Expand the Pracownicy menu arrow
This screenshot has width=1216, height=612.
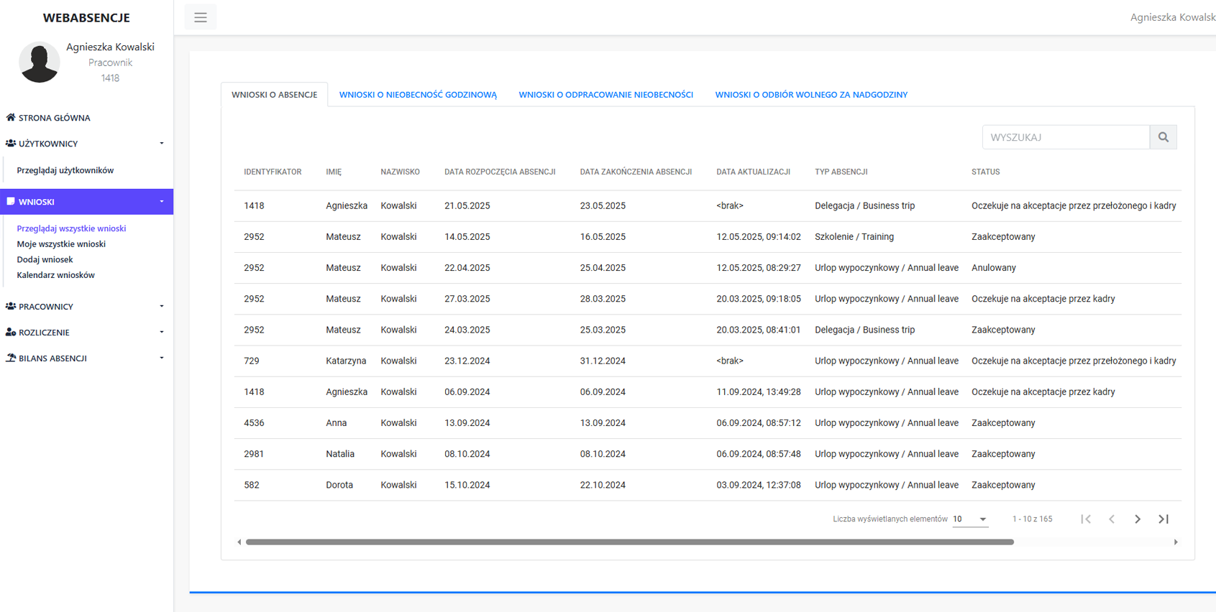[x=162, y=307]
